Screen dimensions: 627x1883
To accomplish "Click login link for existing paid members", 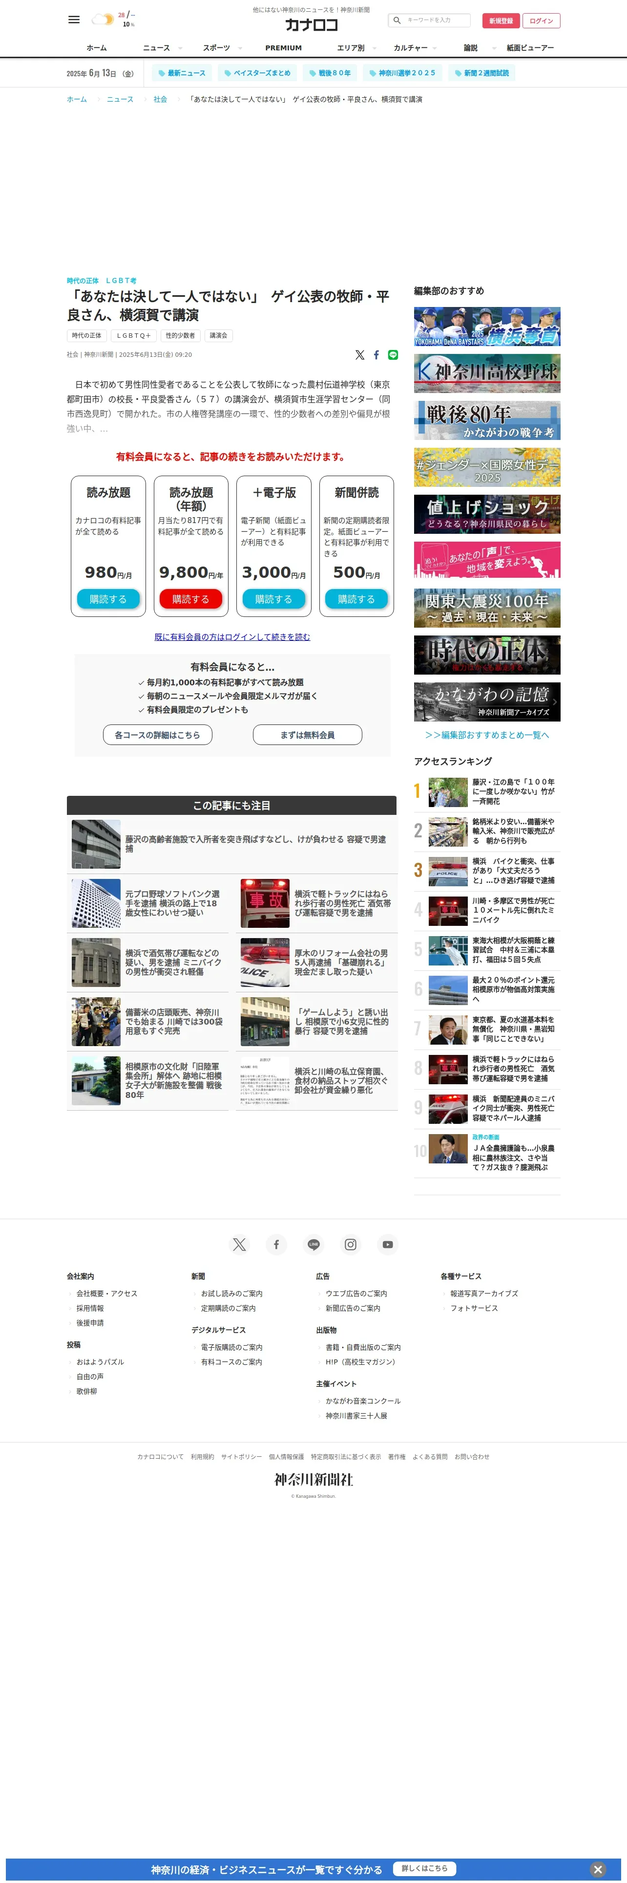I will (232, 636).
